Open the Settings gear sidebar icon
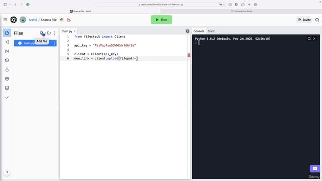The image size is (322, 181). pos(7,79)
